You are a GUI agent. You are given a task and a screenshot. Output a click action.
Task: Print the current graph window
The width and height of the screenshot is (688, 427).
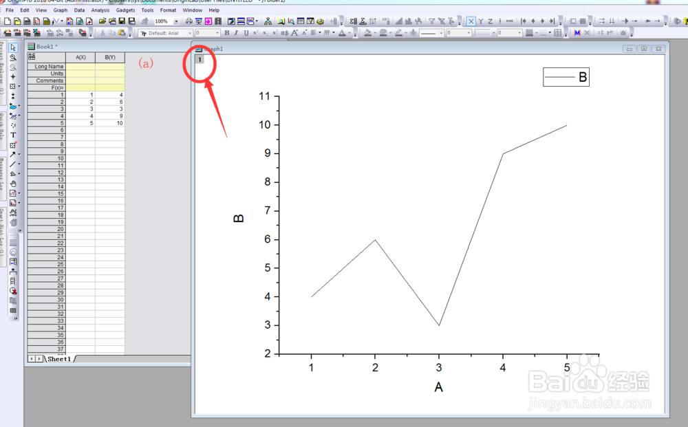pos(189,21)
